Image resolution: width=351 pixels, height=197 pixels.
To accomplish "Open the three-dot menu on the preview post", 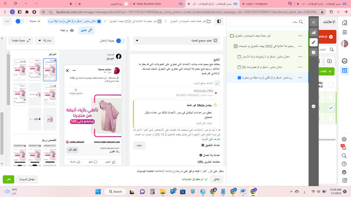I will (74, 70).
